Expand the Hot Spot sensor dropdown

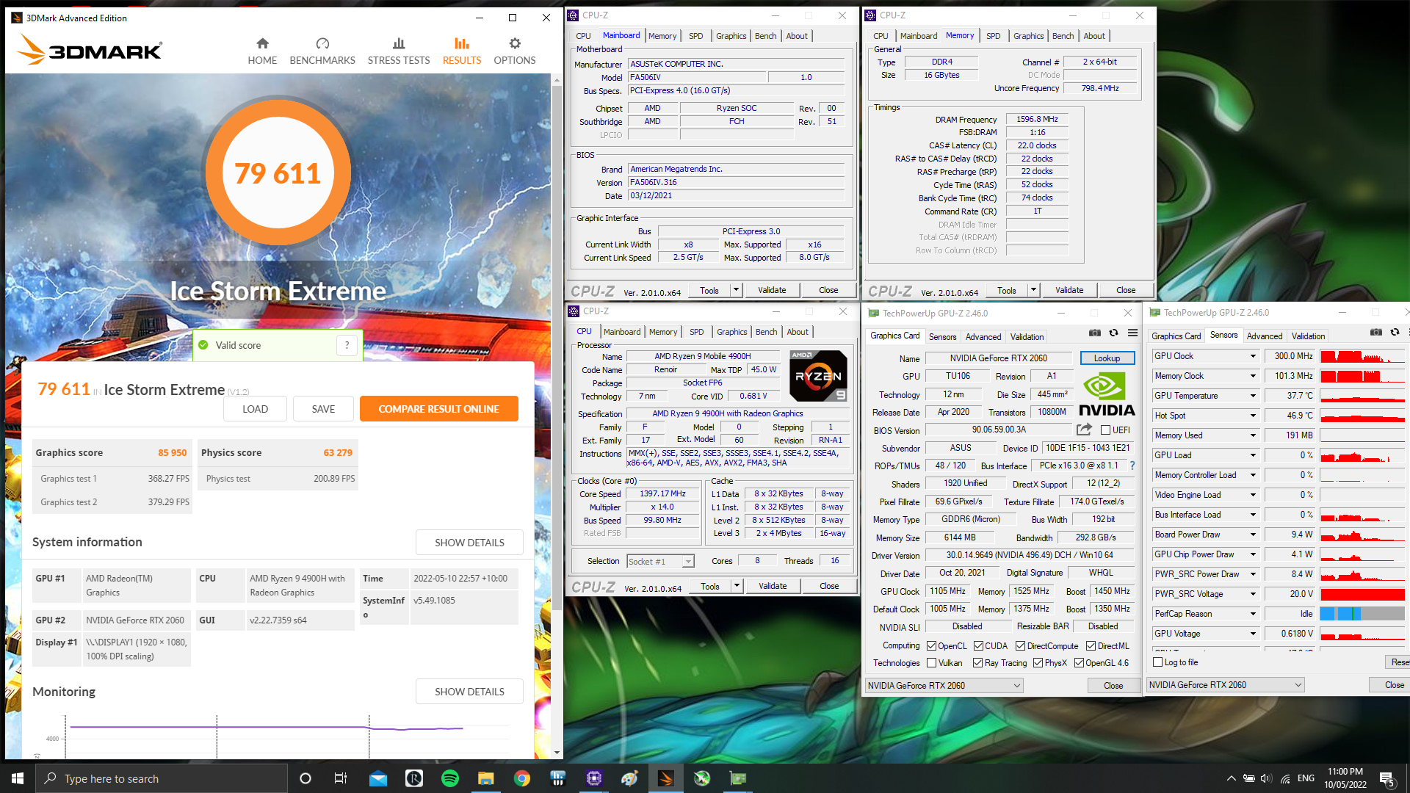[x=1253, y=416]
